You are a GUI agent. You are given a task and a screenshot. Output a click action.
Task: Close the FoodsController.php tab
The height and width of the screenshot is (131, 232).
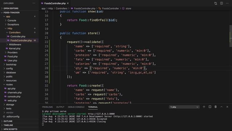(x=68, y=3)
